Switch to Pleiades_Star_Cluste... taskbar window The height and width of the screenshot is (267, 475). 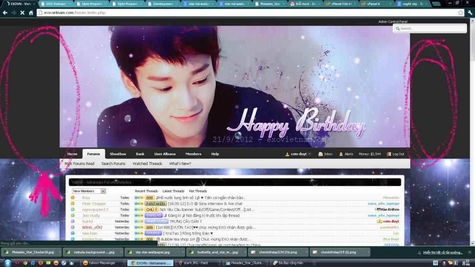click(x=245, y=263)
